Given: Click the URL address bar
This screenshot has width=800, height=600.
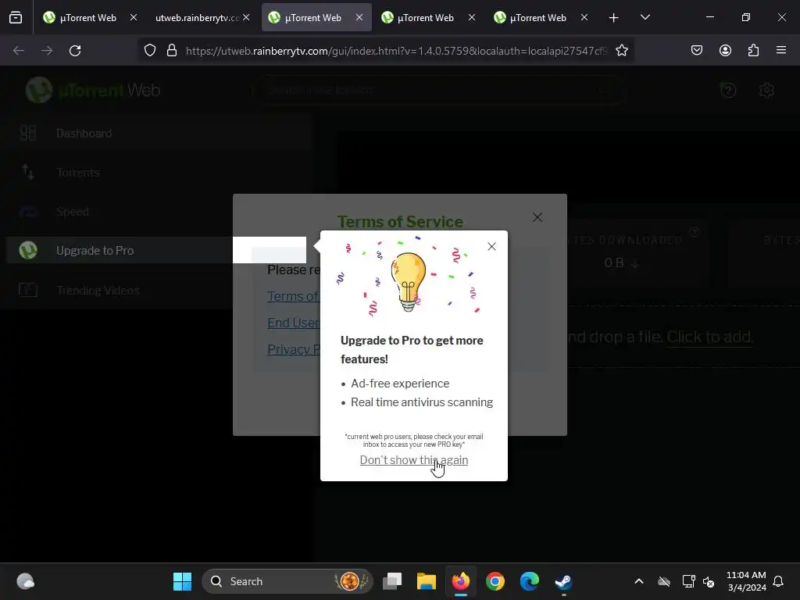Looking at the screenshot, I should coord(396,51).
